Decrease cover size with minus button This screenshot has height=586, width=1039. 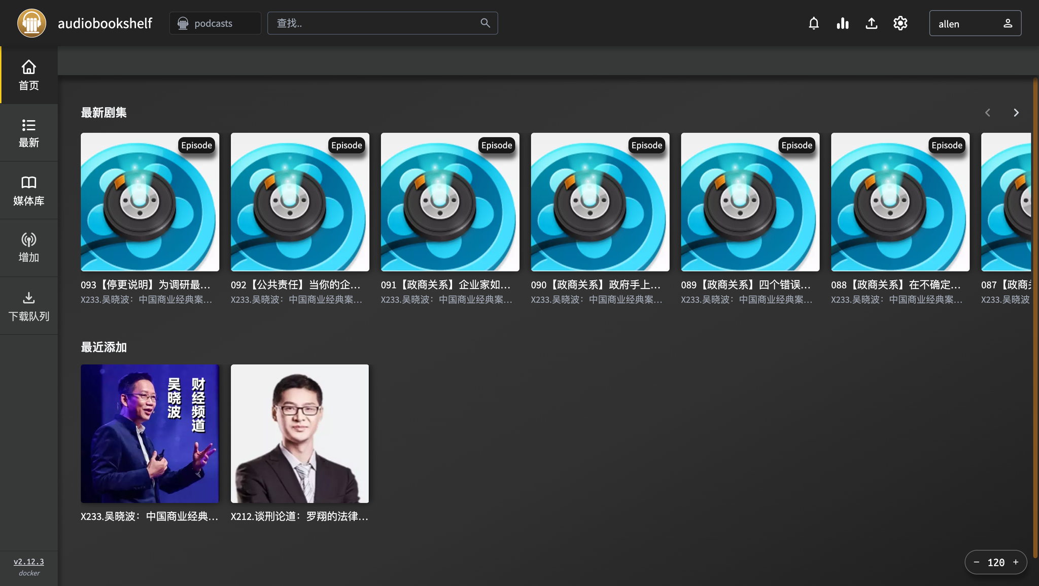976,562
